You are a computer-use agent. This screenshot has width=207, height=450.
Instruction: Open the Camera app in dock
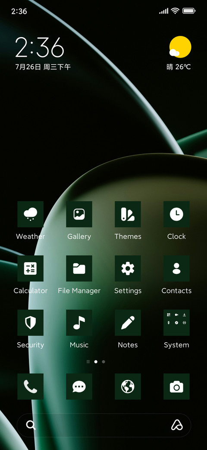pyautogui.click(x=176, y=386)
